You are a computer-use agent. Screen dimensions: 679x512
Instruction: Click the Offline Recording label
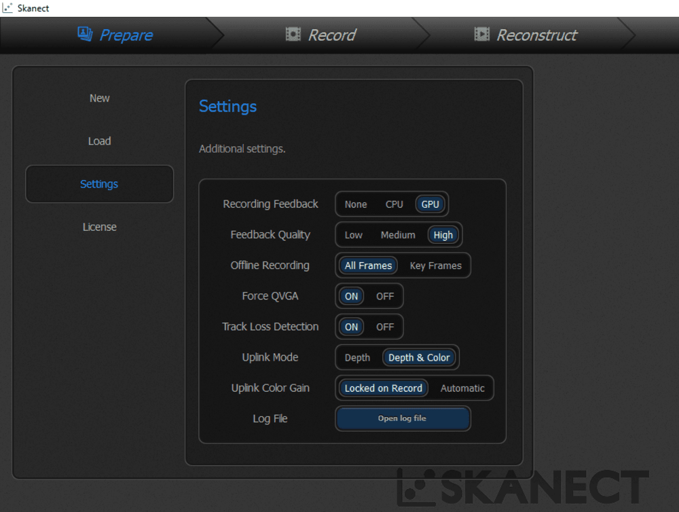pos(270,266)
